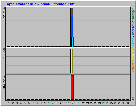Viewport: 136px width, 106px height.
Task: Click green day label 25 on the x-axis
Action: tap(104, 103)
